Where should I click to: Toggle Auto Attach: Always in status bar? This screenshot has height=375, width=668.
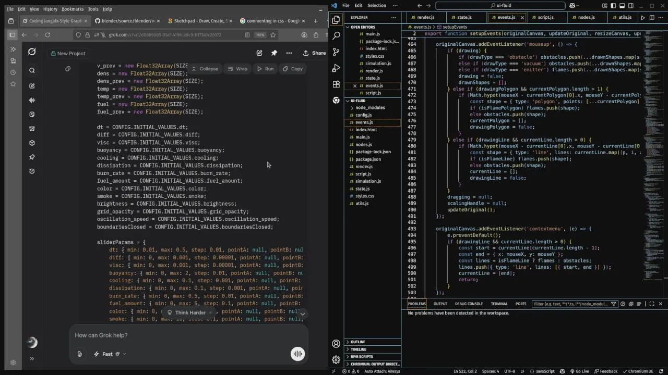[x=382, y=371]
